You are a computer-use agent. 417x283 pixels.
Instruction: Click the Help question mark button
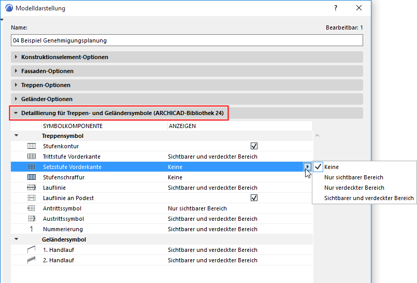pos(336,8)
